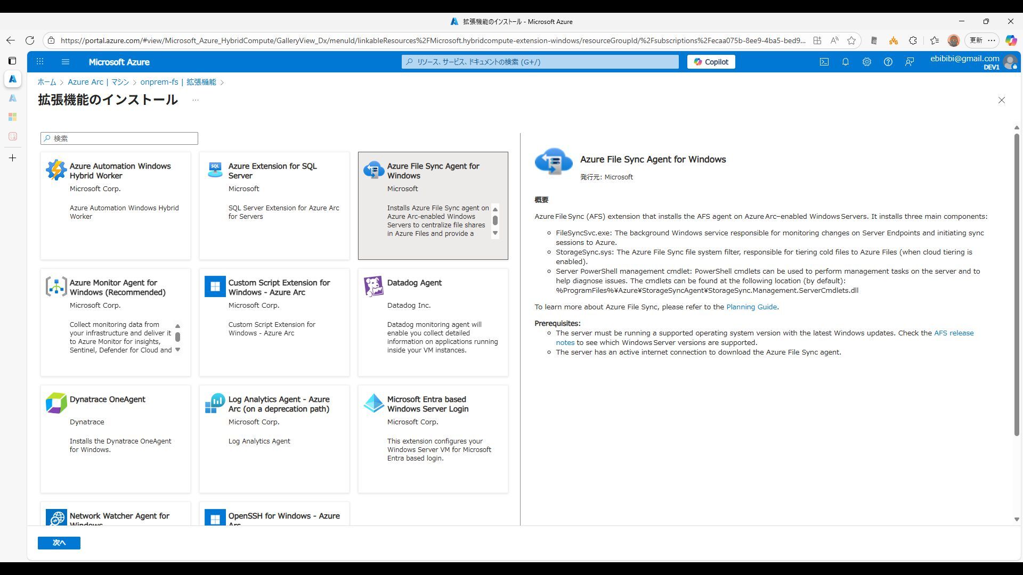Switch to the second Azure vertical tab

click(x=12, y=98)
